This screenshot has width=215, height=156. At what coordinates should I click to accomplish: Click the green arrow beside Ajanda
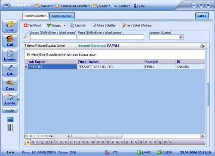tap(18, 99)
